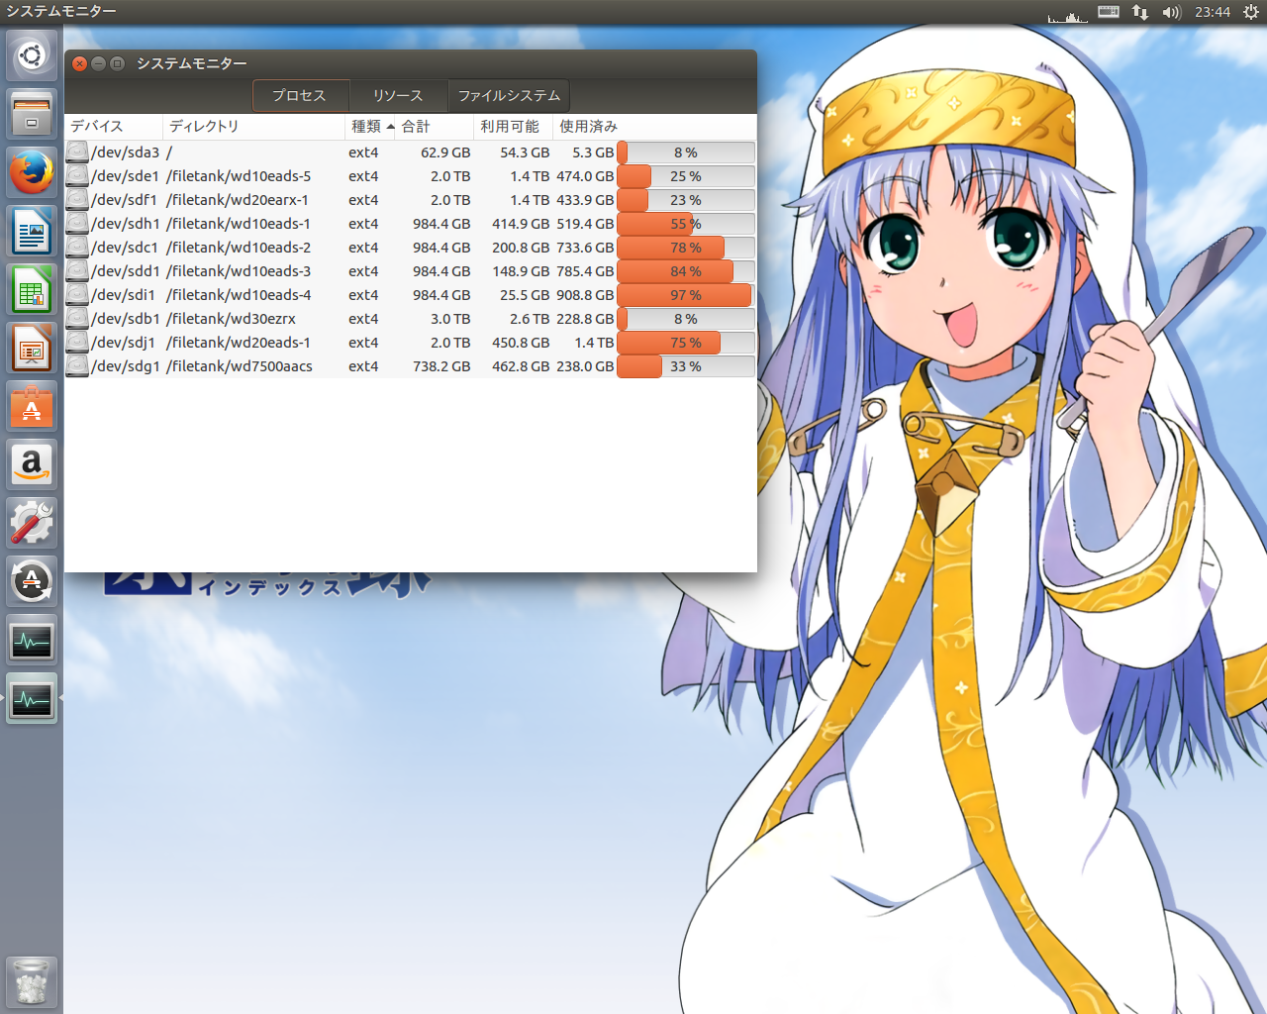
Task: Open System Settings wrench-and-gear icon
Action: (x=32, y=523)
